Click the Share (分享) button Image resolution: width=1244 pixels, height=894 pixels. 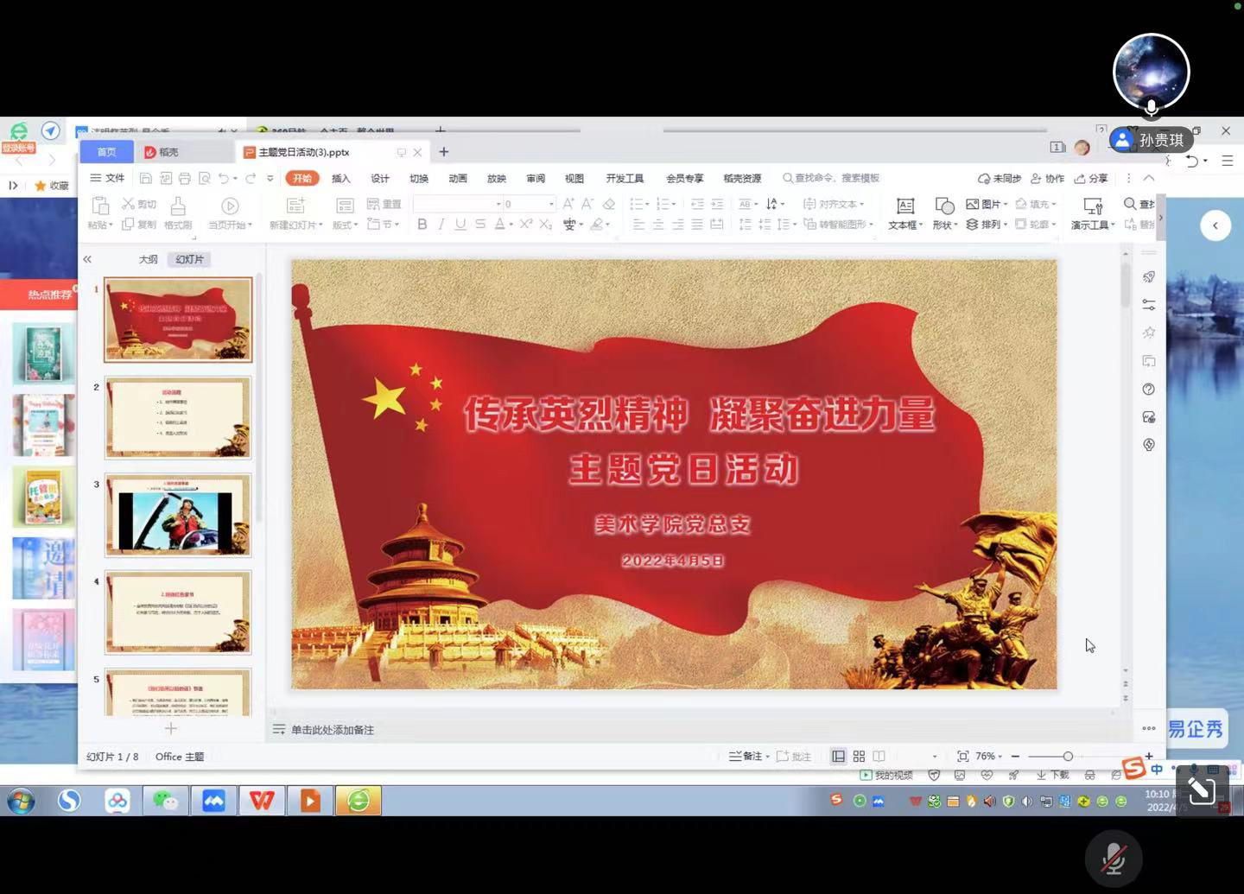1091,178
